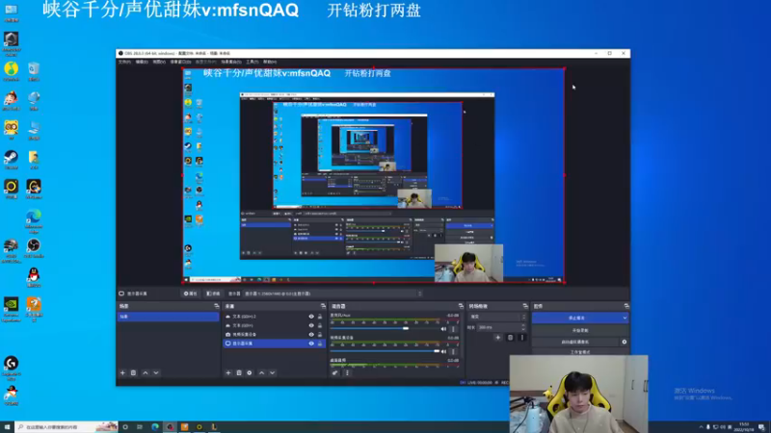Mute the video capture device audio speaker icon
771x433 pixels.
pyautogui.click(x=444, y=351)
